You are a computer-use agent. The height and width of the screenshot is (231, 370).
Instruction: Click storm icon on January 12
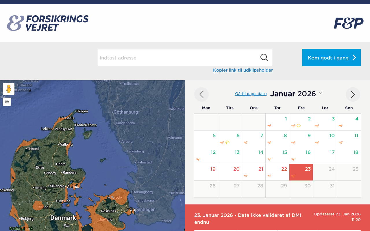click(198, 159)
